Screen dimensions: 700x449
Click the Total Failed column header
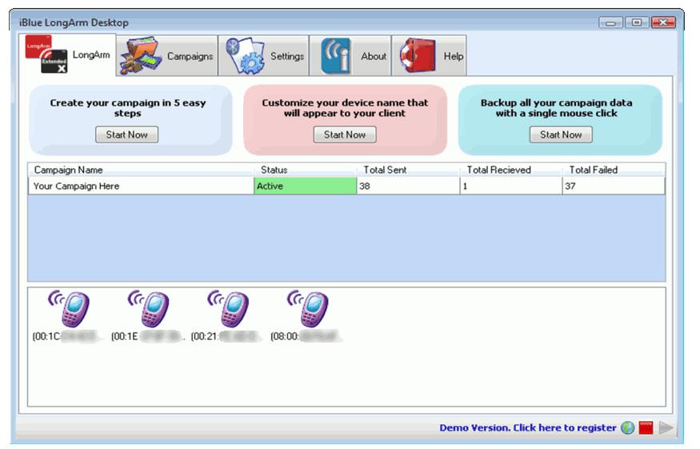[x=614, y=170]
